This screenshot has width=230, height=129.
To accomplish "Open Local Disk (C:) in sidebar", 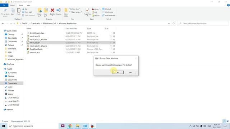I will [13, 98].
